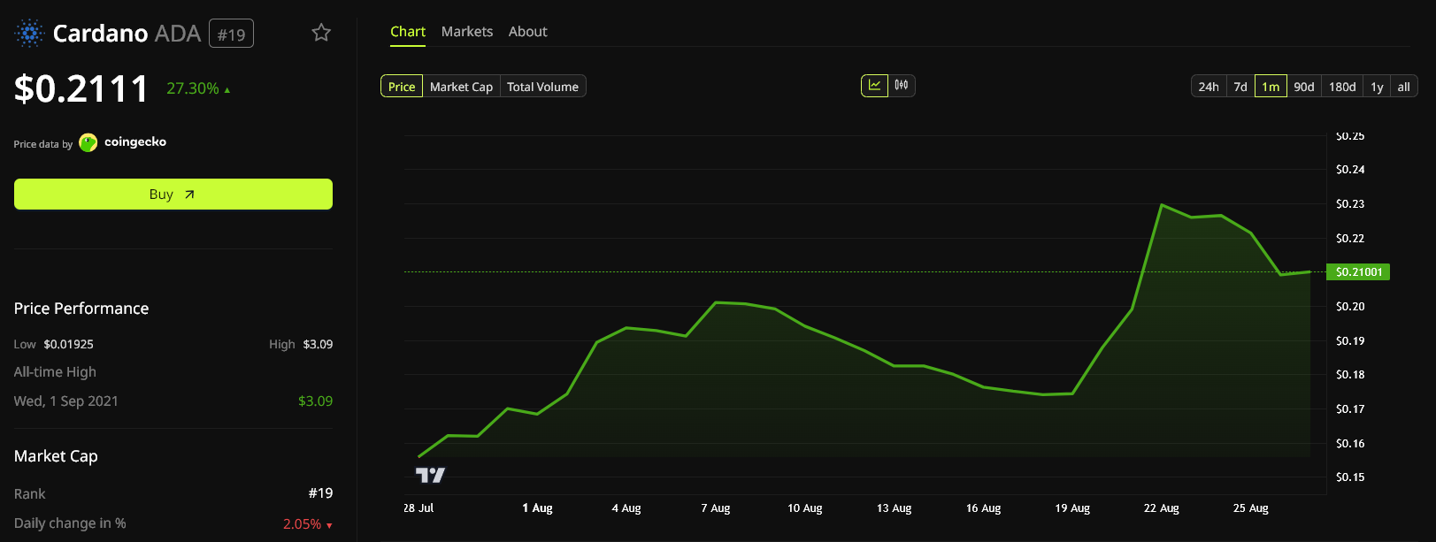Click the 19 Aug axis label

[1072, 508]
